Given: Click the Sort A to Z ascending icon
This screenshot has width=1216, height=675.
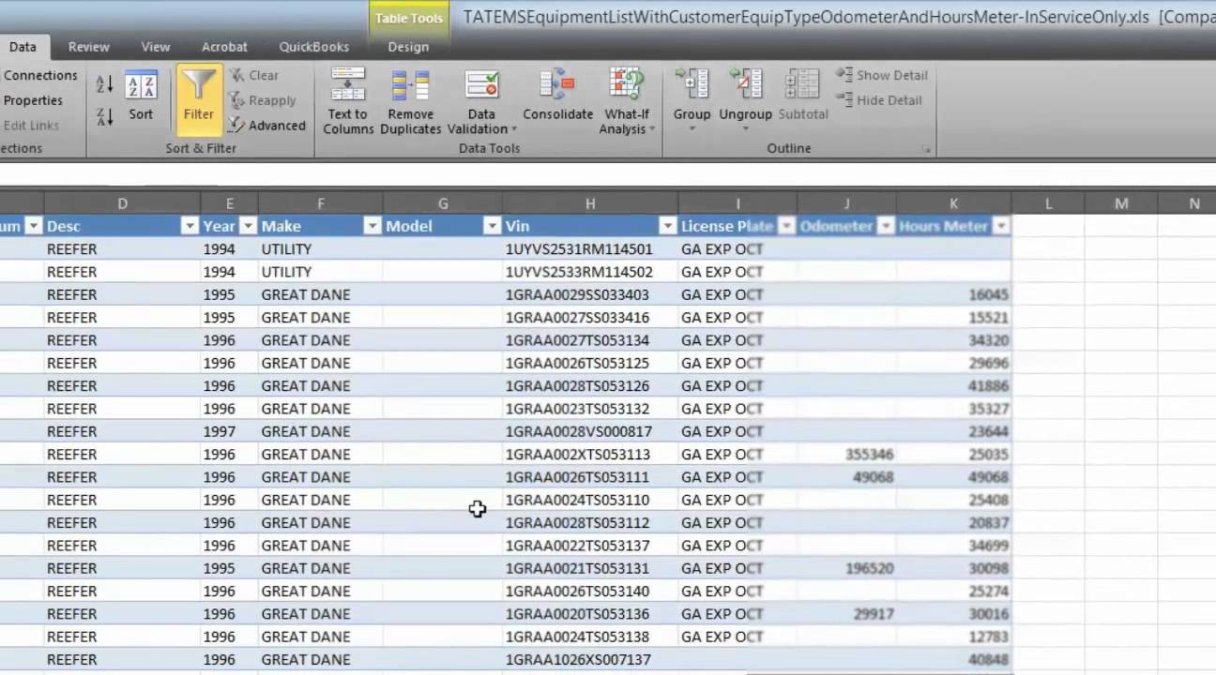Looking at the screenshot, I should tap(104, 84).
